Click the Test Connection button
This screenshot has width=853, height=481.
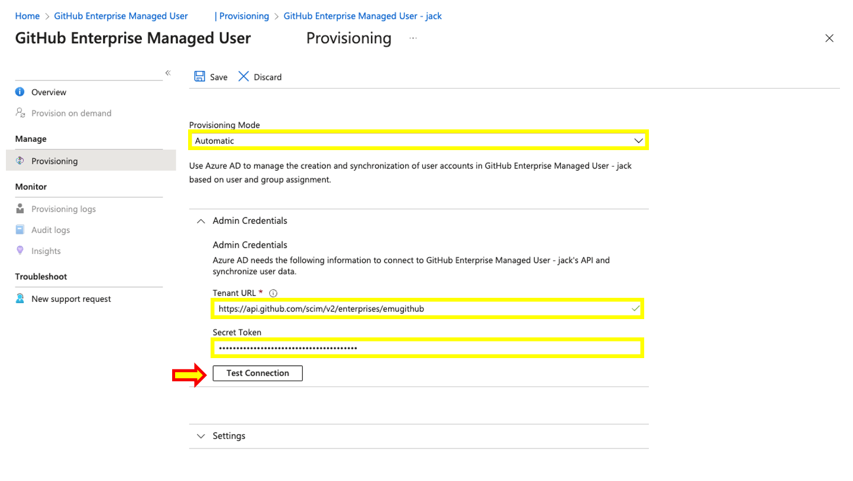pyautogui.click(x=257, y=373)
